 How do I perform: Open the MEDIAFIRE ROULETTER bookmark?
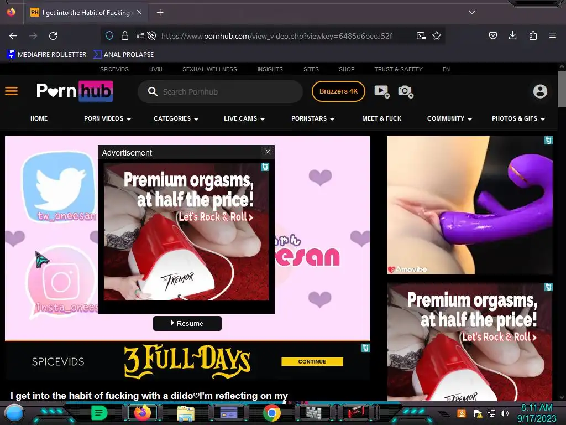tap(46, 55)
